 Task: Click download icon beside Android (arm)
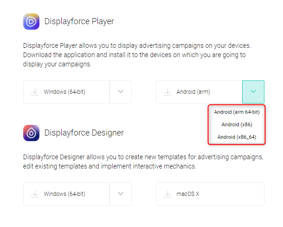(x=167, y=92)
